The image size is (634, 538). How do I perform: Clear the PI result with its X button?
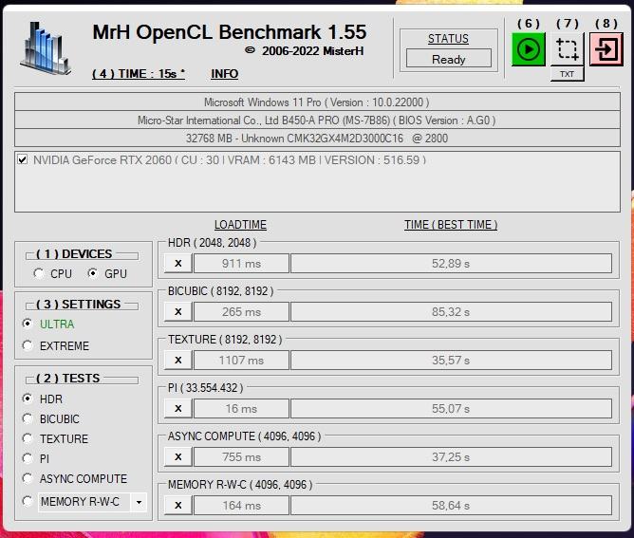(178, 409)
